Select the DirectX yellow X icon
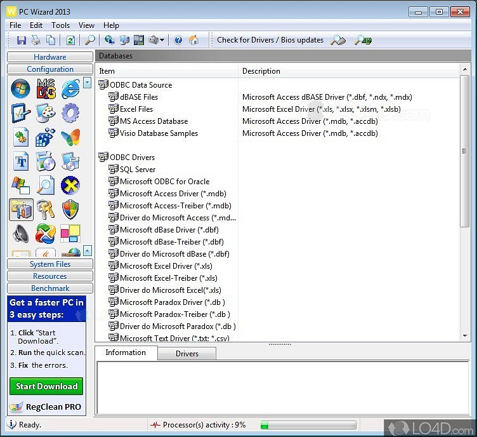This screenshot has height=437, width=477. [x=70, y=185]
